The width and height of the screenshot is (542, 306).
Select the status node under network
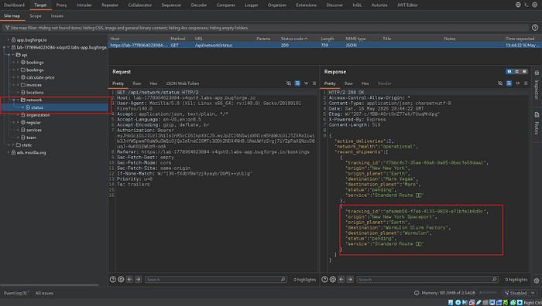click(x=37, y=107)
